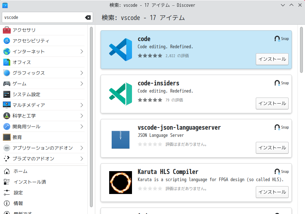The height and width of the screenshot is (214, 305).
Task: Click the window keep-above arrow button
Action: pyautogui.click(x=291, y=5)
